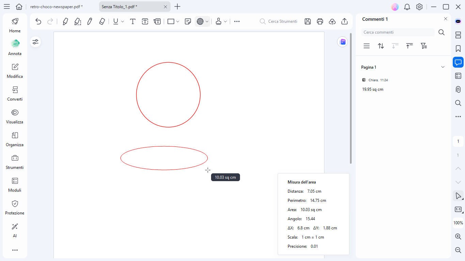Open the hamburger main menu

(x=6, y=6)
